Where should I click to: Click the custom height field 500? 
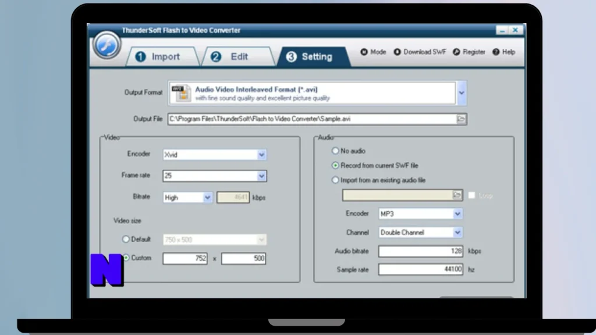coord(244,258)
